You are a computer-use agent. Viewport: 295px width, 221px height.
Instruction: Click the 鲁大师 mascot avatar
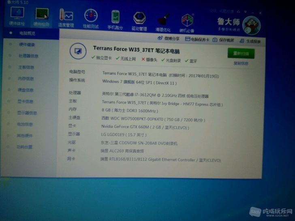pyautogui.click(x=251, y=25)
